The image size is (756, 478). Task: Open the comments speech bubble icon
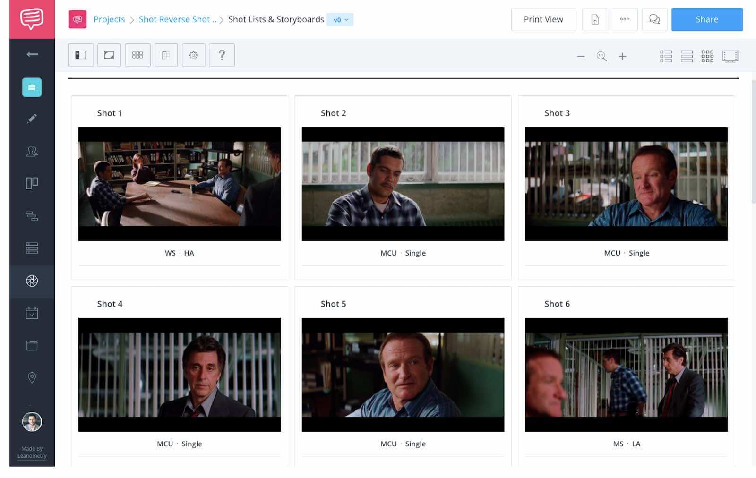(x=654, y=19)
